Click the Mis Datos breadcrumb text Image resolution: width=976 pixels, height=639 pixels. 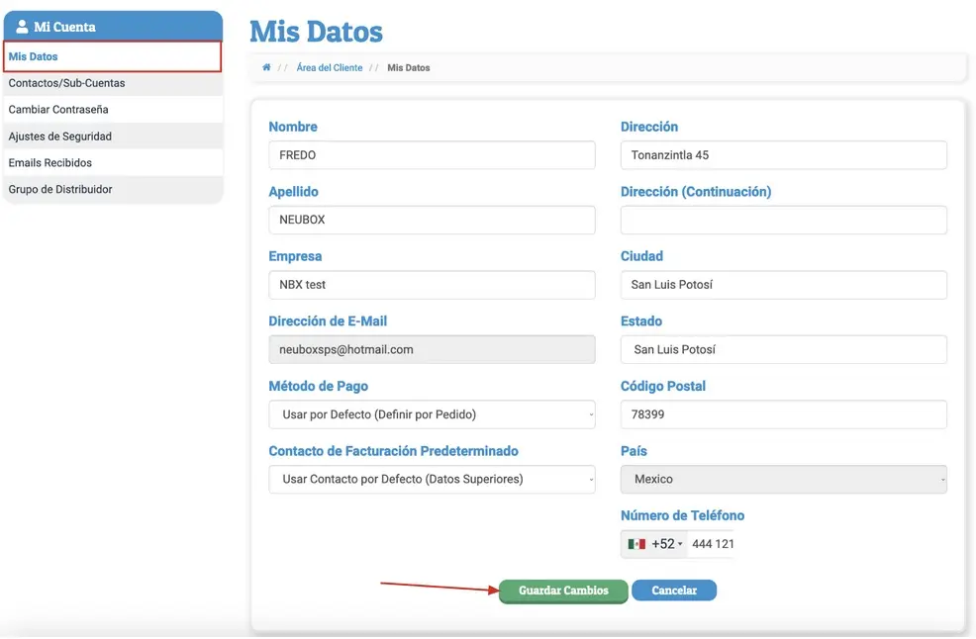click(409, 68)
